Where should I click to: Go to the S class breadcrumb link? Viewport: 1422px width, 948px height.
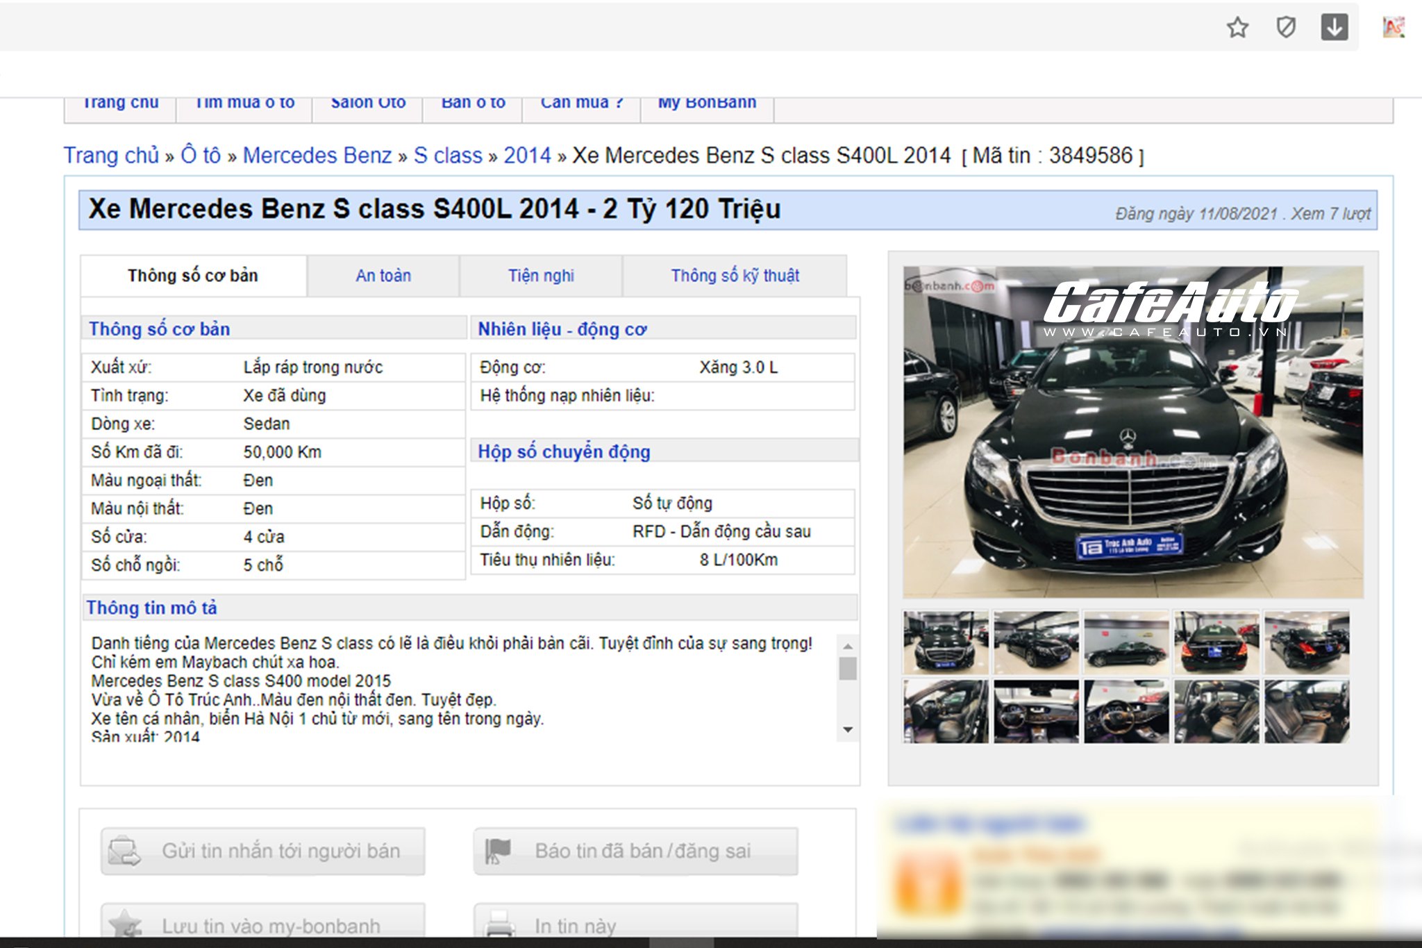pos(448,155)
